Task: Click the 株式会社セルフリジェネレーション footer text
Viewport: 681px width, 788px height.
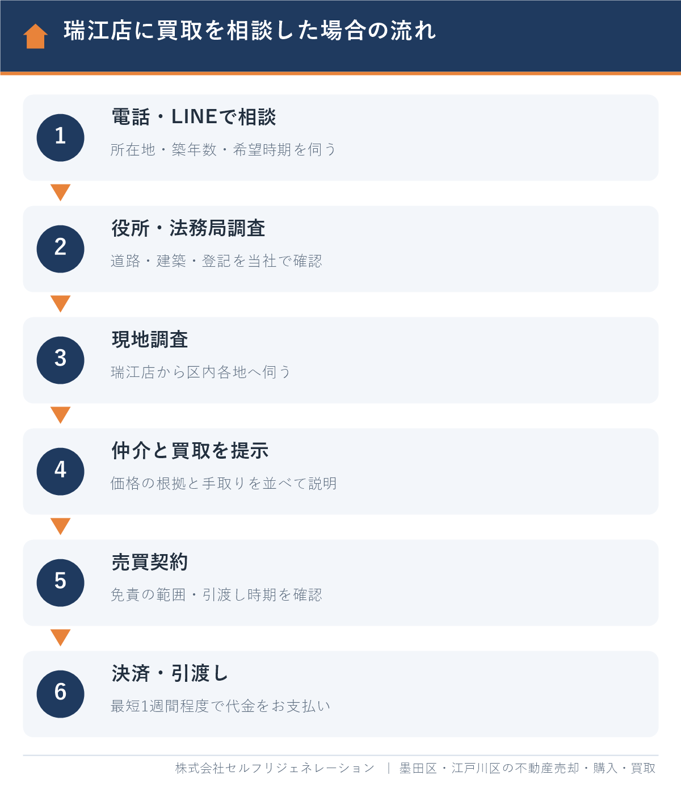Action: coord(275,768)
